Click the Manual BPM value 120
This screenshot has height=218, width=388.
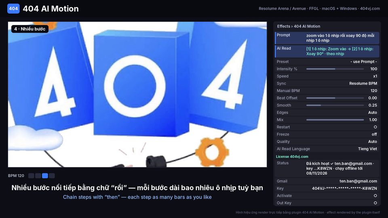click(x=373, y=91)
